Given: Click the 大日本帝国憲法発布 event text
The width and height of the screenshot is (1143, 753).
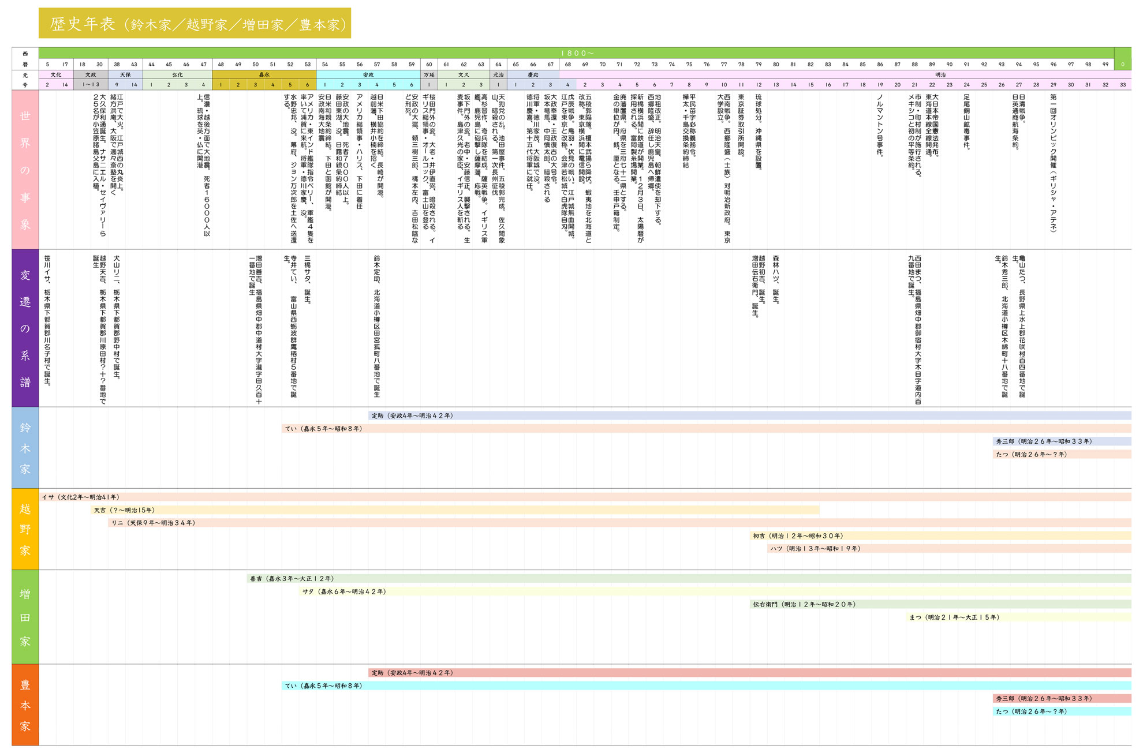Looking at the screenshot, I should [x=935, y=125].
